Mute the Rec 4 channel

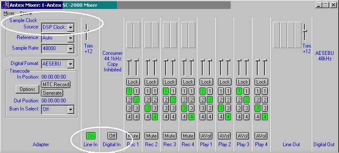point(188,136)
